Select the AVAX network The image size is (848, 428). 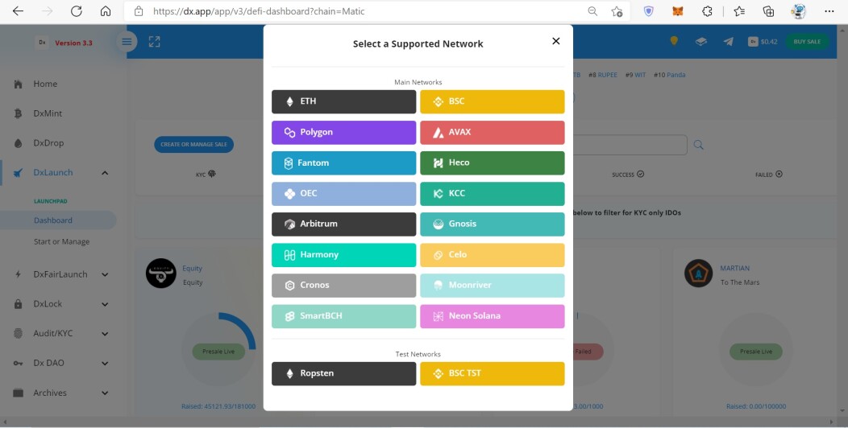[x=493, y=132]
